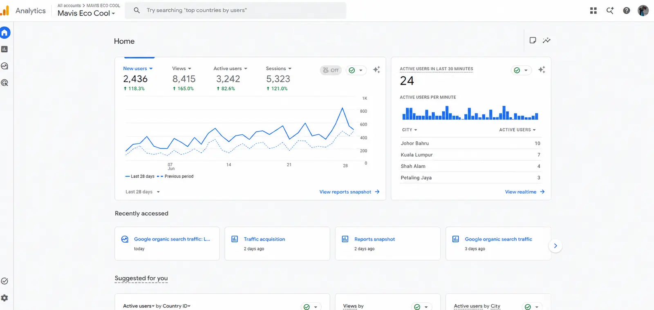Open the Customize home note icon
The height and width of the screenshot is (310, 654).
pos(533,40)
